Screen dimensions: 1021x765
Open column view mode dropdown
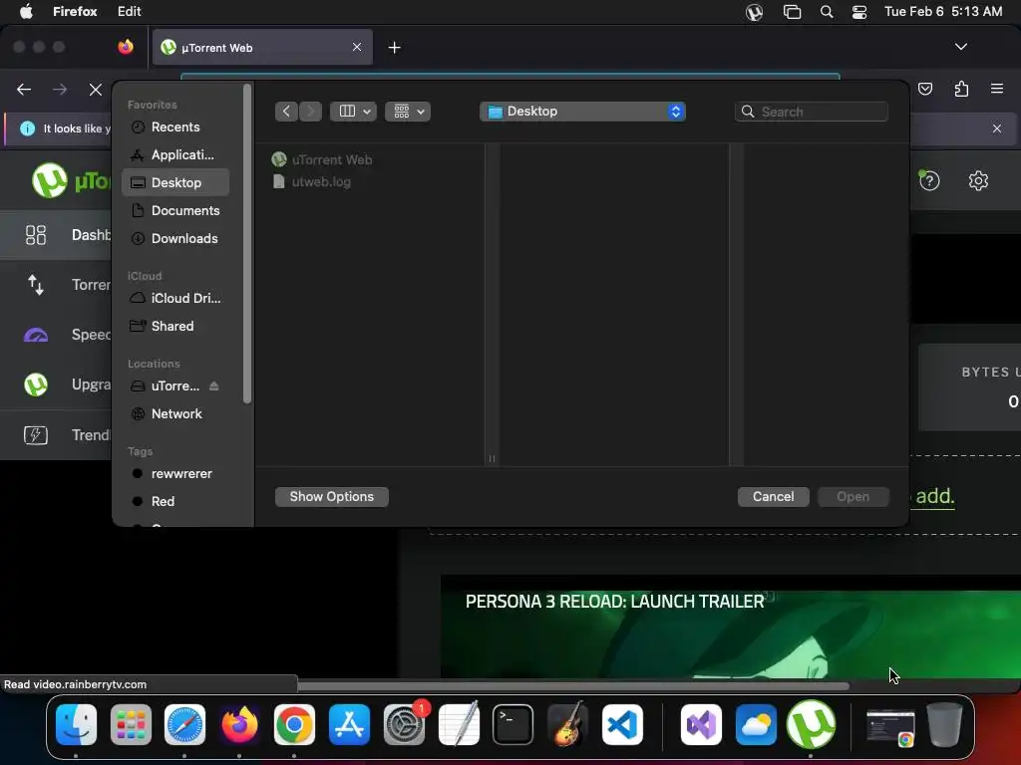pos(353,112)
